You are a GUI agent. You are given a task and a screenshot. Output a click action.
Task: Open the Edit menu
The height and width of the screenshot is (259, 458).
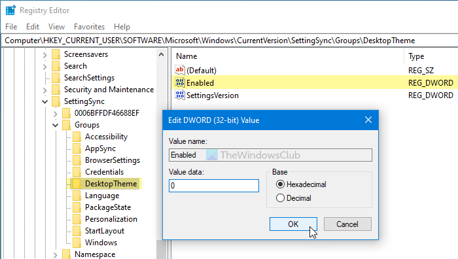33,27
